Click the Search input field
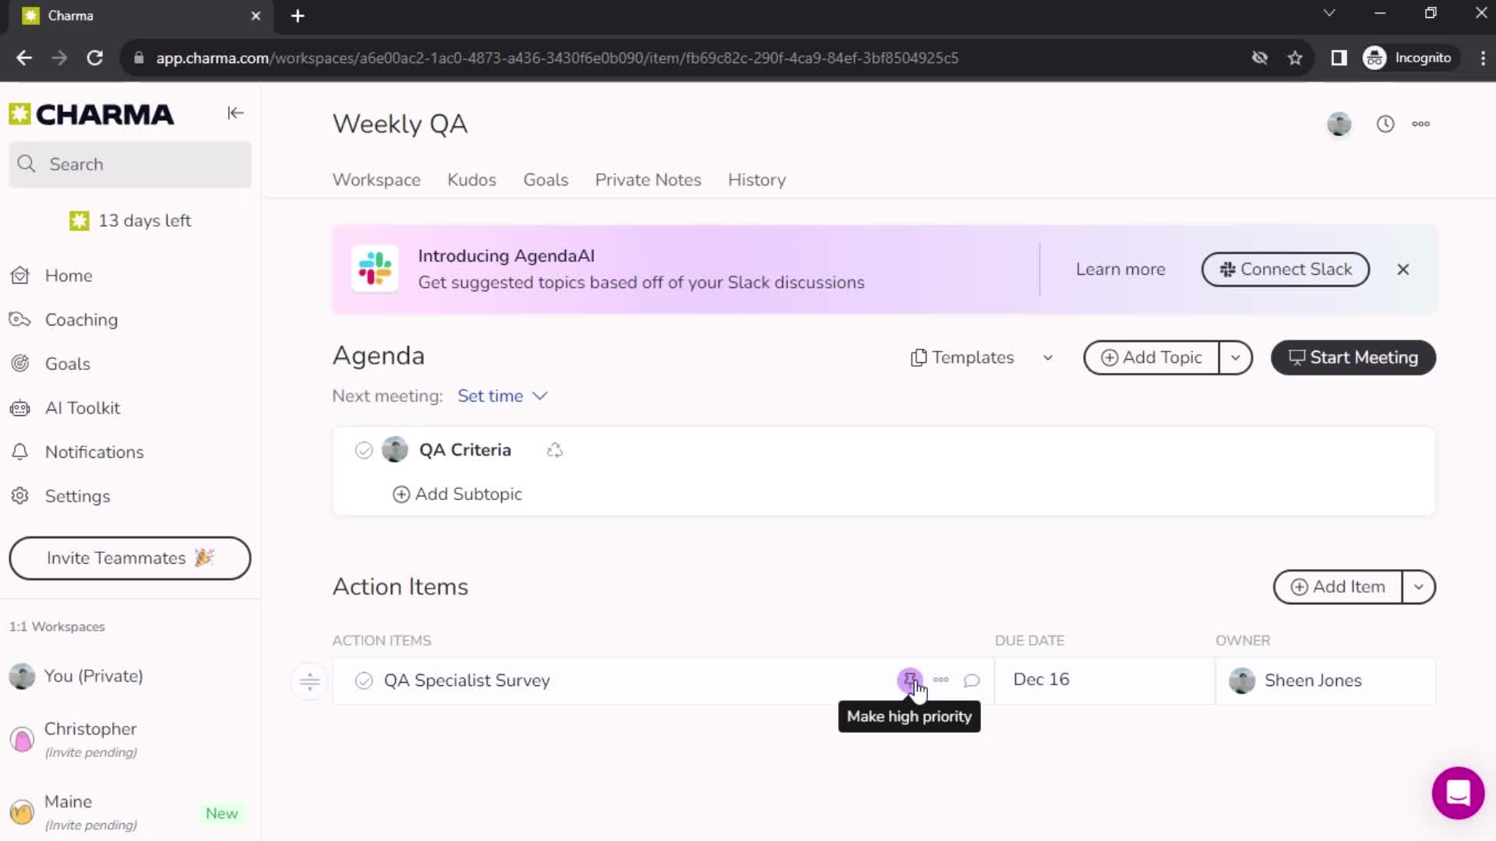1496x841 pixels. [x=130, y=164]
